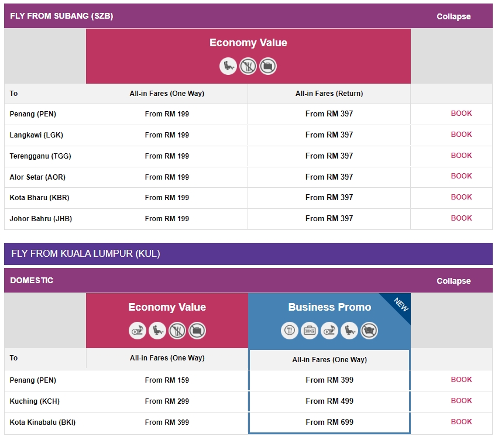
Task: Select the Domestic Economy Value column header
Action: coord(167,307)
